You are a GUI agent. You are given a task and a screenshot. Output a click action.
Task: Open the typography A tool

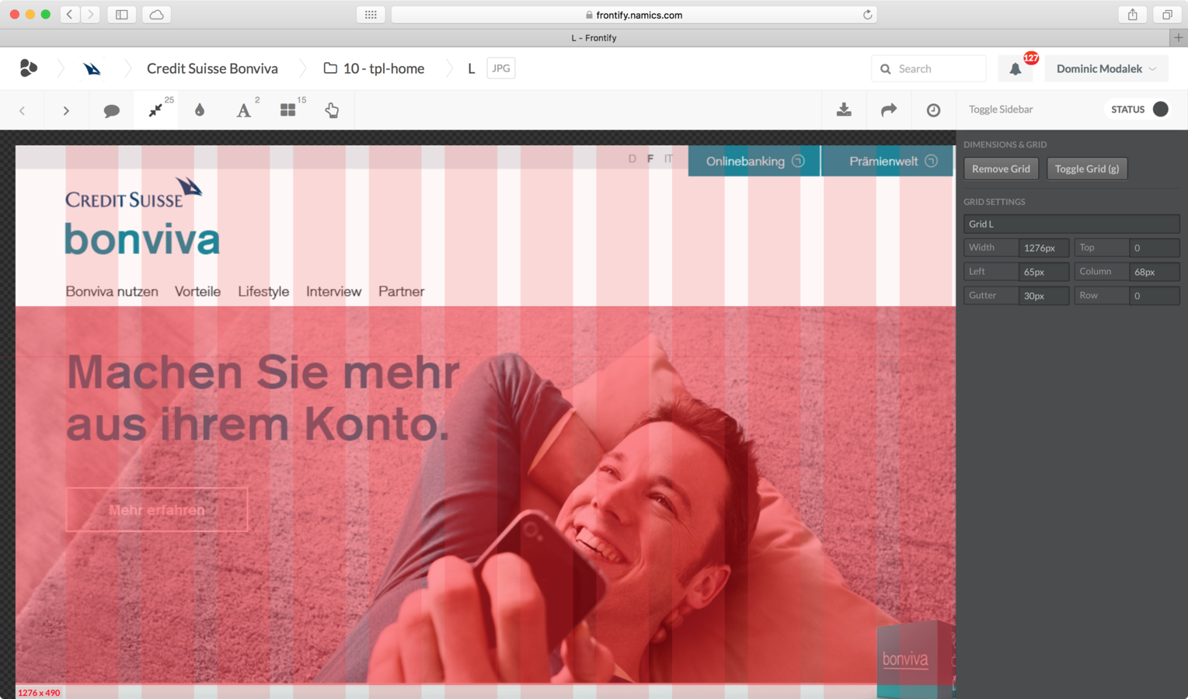click(244, 110)
